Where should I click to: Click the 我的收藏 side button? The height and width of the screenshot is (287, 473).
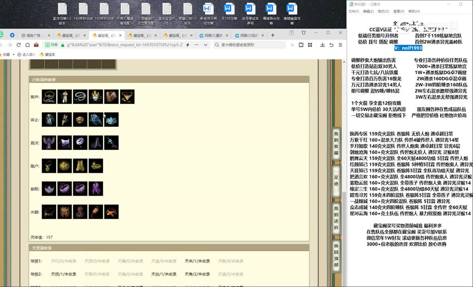(x=336, y=143)
